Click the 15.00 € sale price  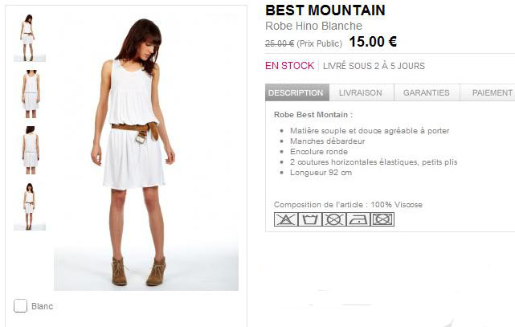[373, 42]
